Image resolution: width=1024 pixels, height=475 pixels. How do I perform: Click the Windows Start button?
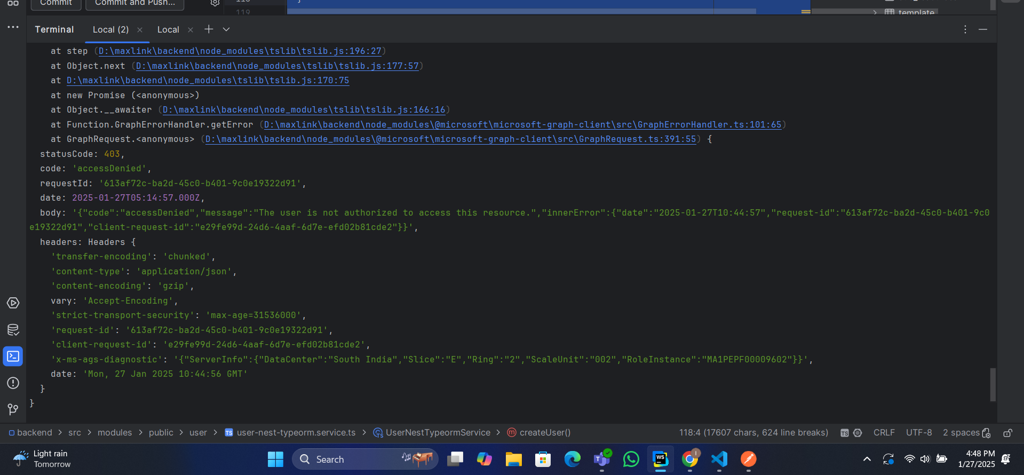pyautogui.click(x=275, y=459)
